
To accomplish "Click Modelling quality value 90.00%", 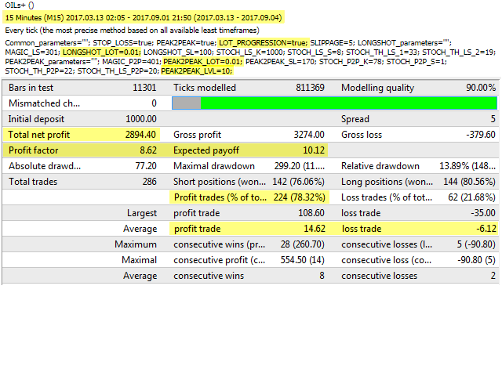I will pyautogui.click(x=481, y=88).
